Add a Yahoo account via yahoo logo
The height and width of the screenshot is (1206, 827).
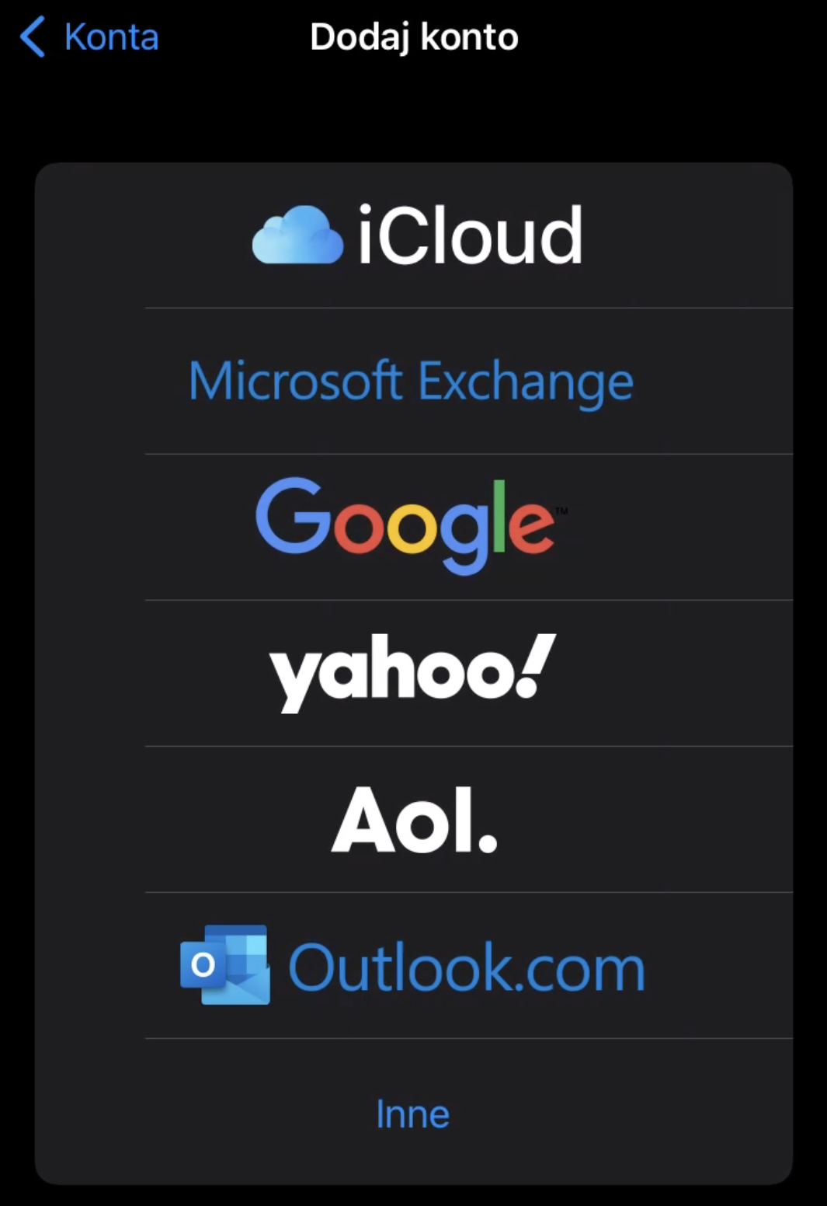413,673
